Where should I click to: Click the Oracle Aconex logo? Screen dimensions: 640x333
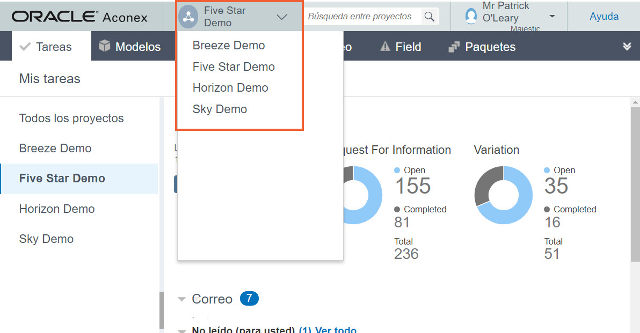(x=79, y=17)
